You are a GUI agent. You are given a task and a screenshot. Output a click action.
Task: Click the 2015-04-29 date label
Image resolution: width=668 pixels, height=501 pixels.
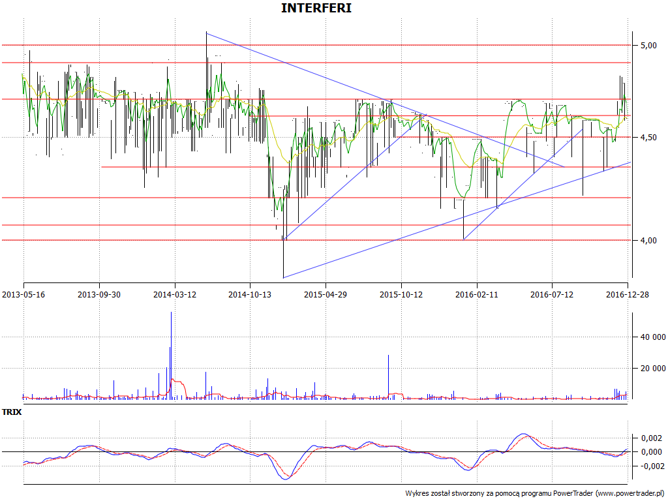pos(326,294)
